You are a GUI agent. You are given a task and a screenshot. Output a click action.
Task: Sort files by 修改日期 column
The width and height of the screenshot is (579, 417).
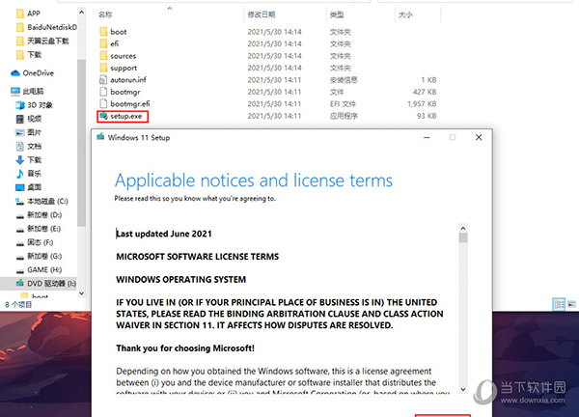pyautogui.click(x=262, y=14)
